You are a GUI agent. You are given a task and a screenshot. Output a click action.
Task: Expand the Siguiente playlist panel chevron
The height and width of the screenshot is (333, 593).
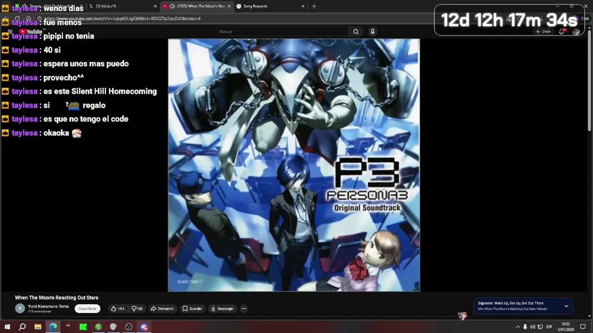point(566,306)
